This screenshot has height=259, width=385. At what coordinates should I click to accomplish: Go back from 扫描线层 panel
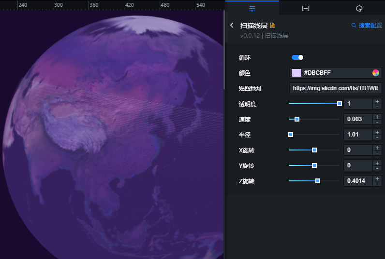click(232, 25)
